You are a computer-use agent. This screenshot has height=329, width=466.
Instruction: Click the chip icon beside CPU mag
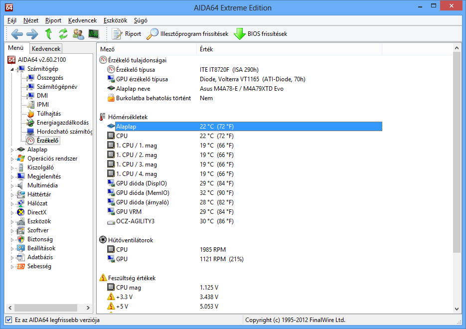tap(111, 287)
